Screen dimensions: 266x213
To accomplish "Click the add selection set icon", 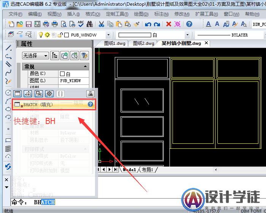I will [65, 56].
